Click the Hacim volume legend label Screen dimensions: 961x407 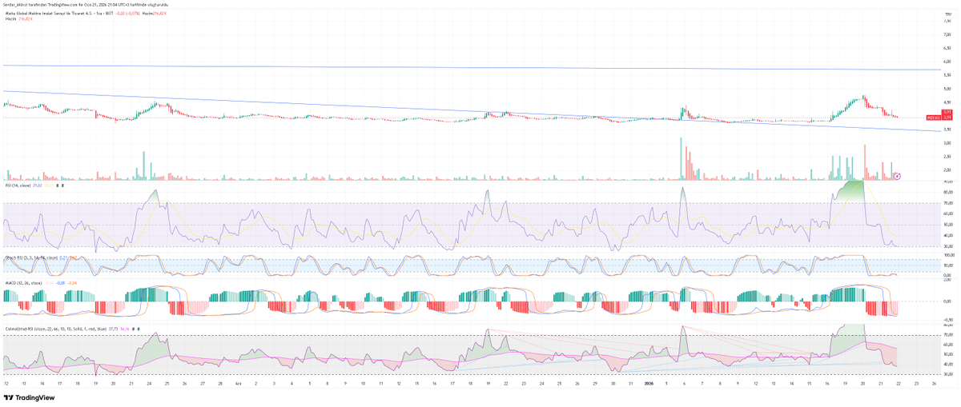tap(11, 18)
